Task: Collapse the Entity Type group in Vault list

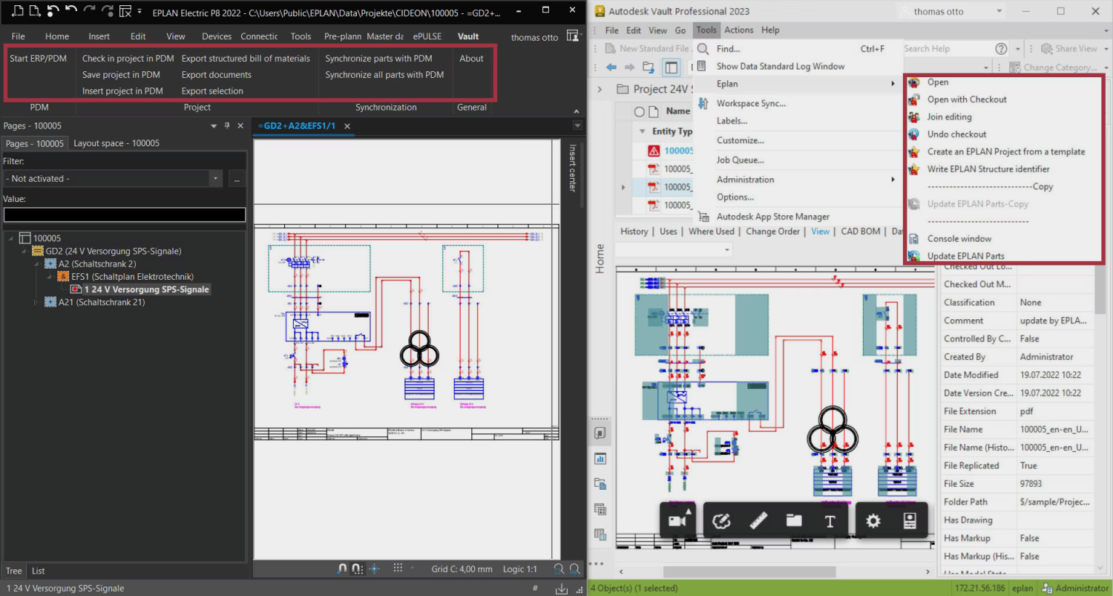Action: point(642,131)
